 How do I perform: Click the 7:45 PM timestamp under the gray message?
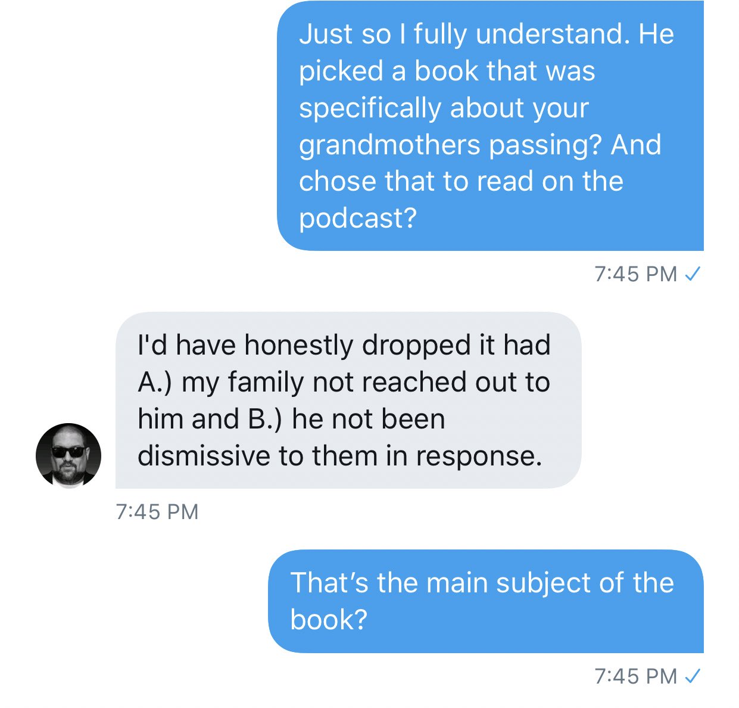click(x=157, y=512)
